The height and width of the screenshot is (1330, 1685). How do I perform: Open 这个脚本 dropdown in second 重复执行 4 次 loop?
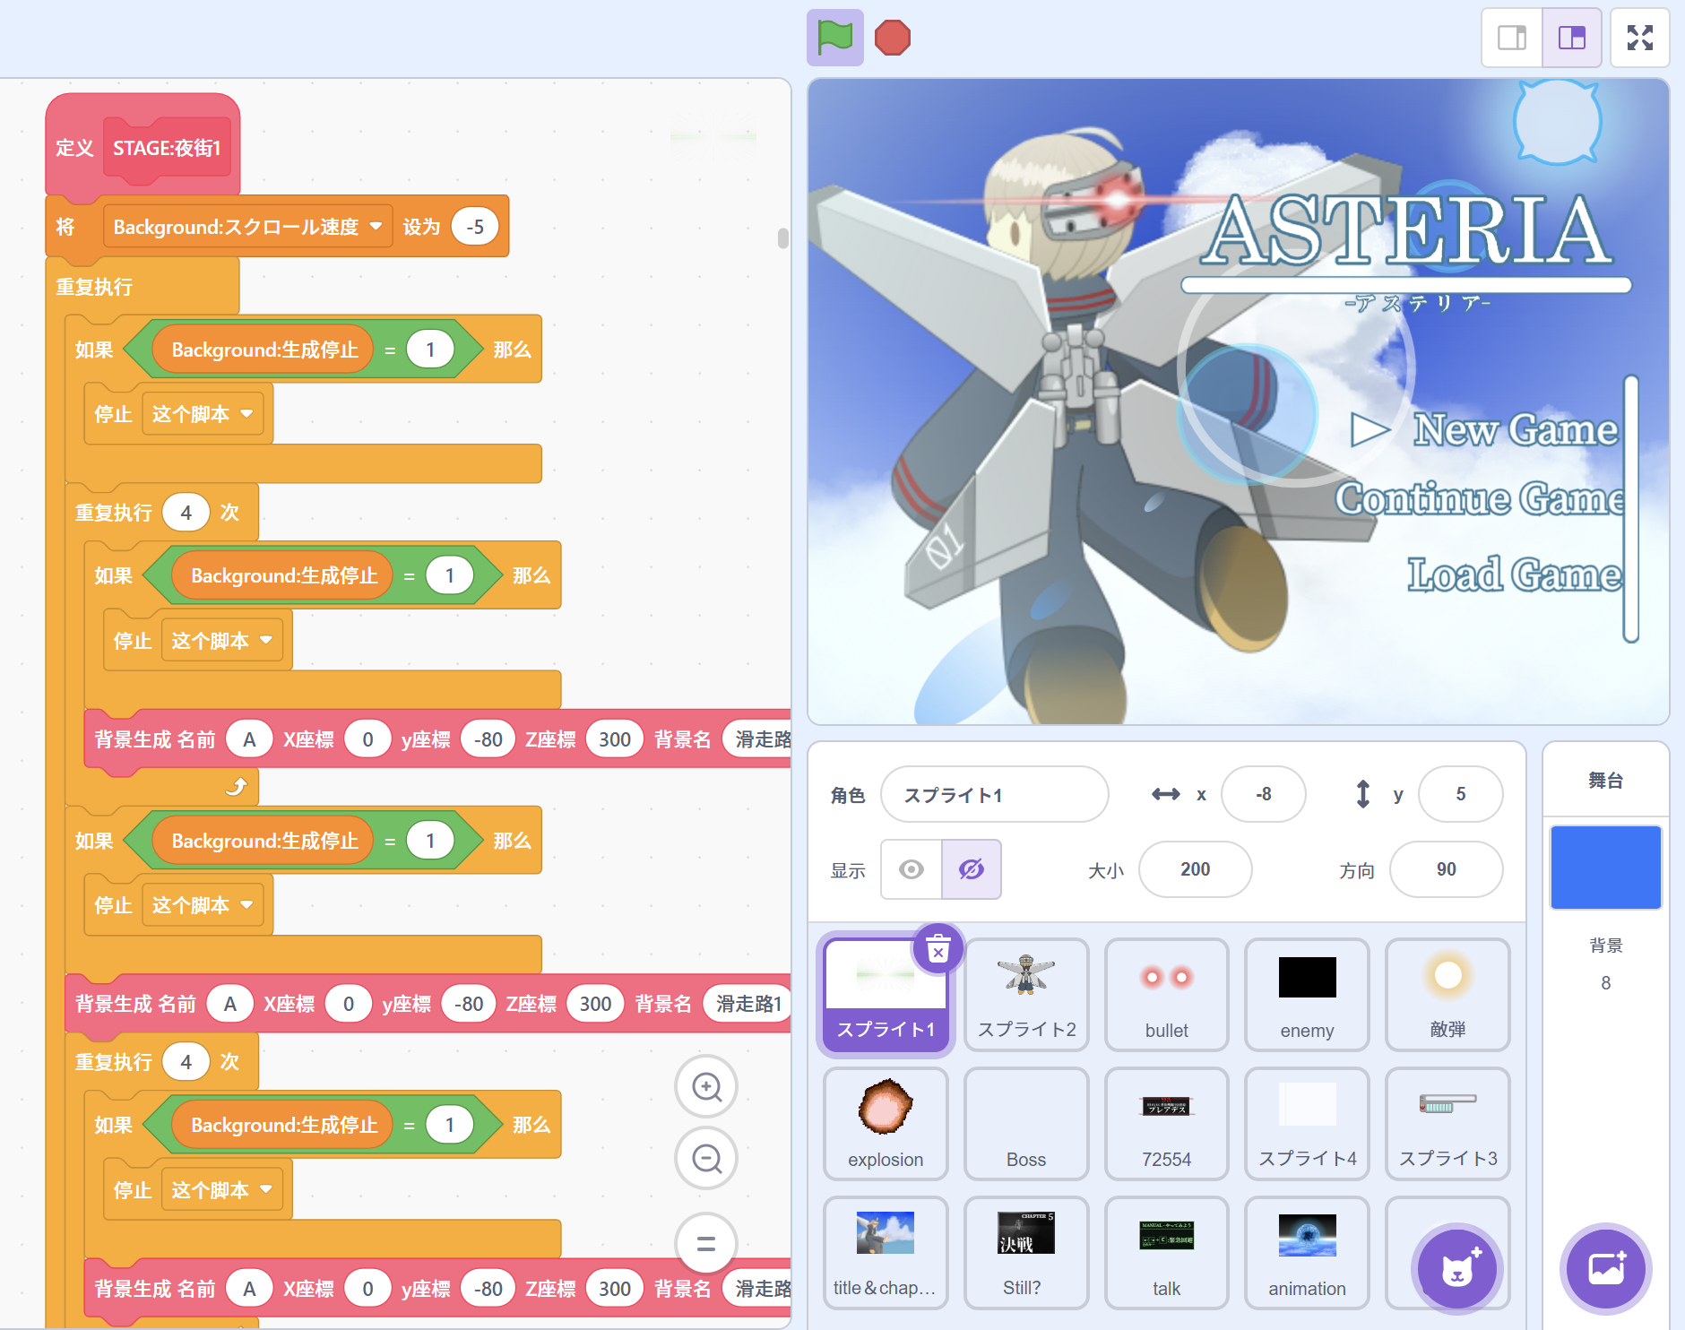pos(221,1190)
